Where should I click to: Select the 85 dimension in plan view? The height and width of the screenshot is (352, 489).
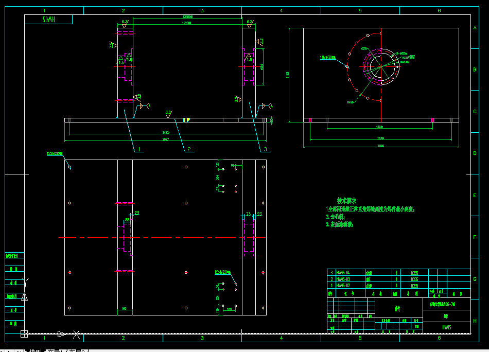click(127, 220)
